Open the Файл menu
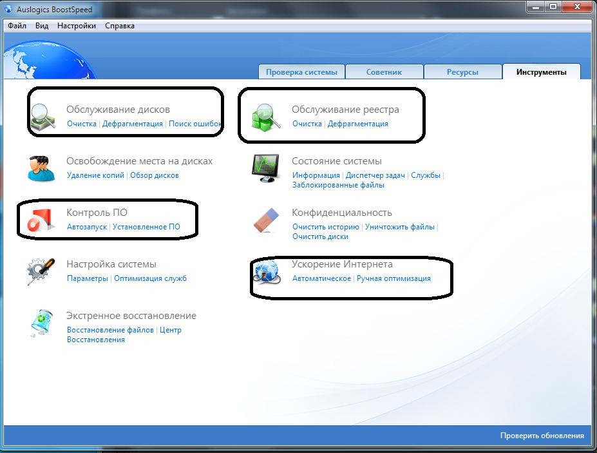 pos(17,26)
